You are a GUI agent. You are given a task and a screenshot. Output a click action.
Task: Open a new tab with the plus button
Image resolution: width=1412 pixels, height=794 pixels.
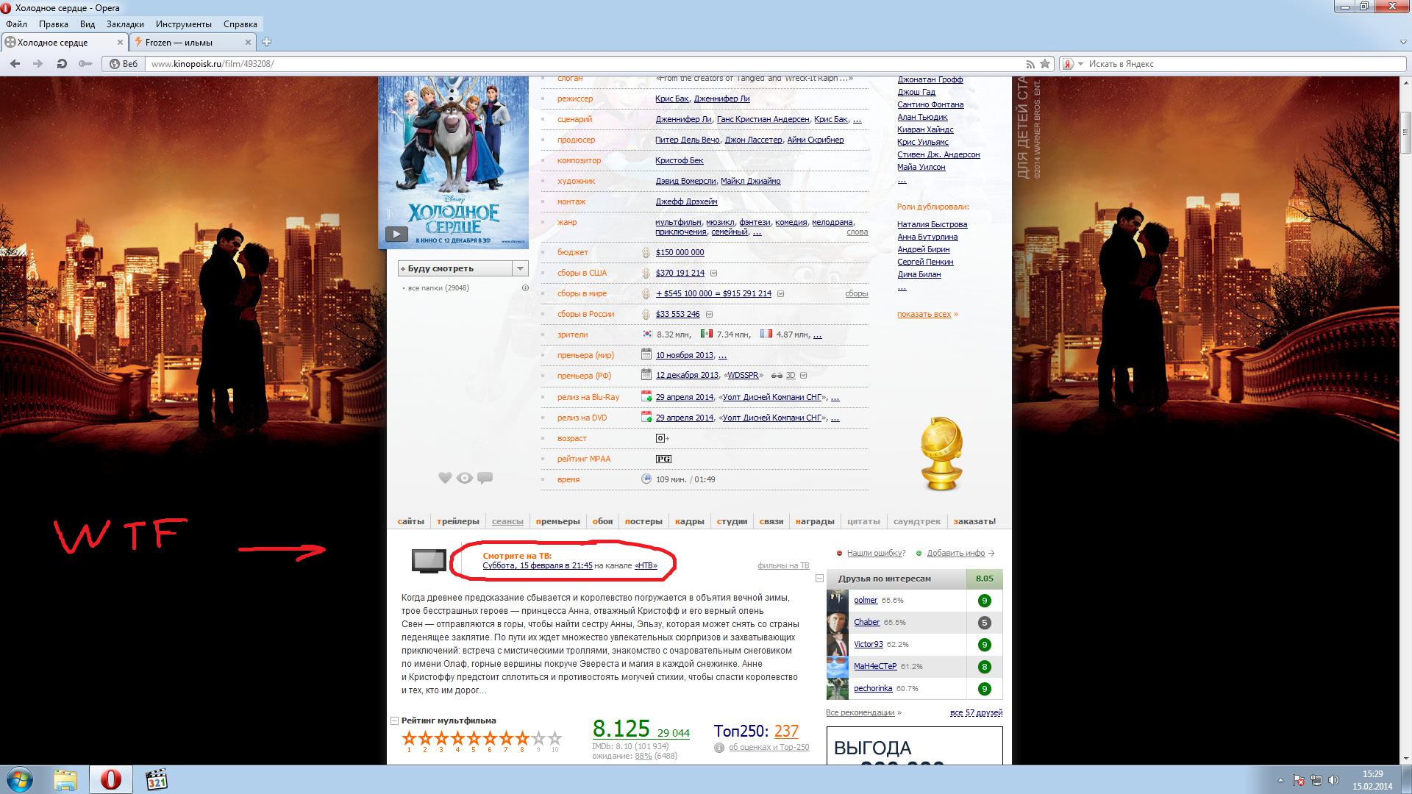point(266,42)
